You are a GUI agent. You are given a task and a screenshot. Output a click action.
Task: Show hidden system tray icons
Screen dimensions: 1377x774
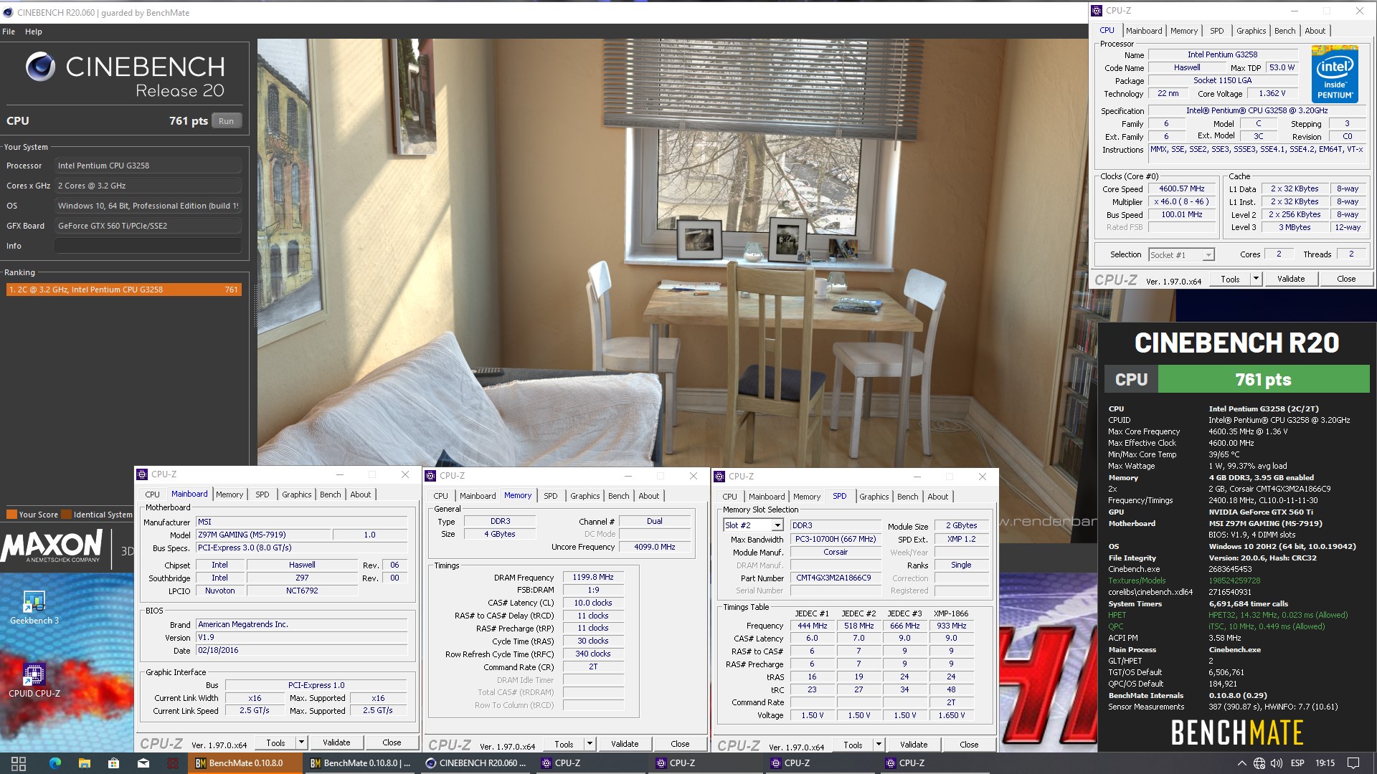(x=1242, y=763)
